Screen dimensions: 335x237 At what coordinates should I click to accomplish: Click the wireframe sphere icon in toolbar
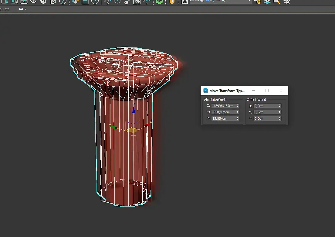coord(34,2)
